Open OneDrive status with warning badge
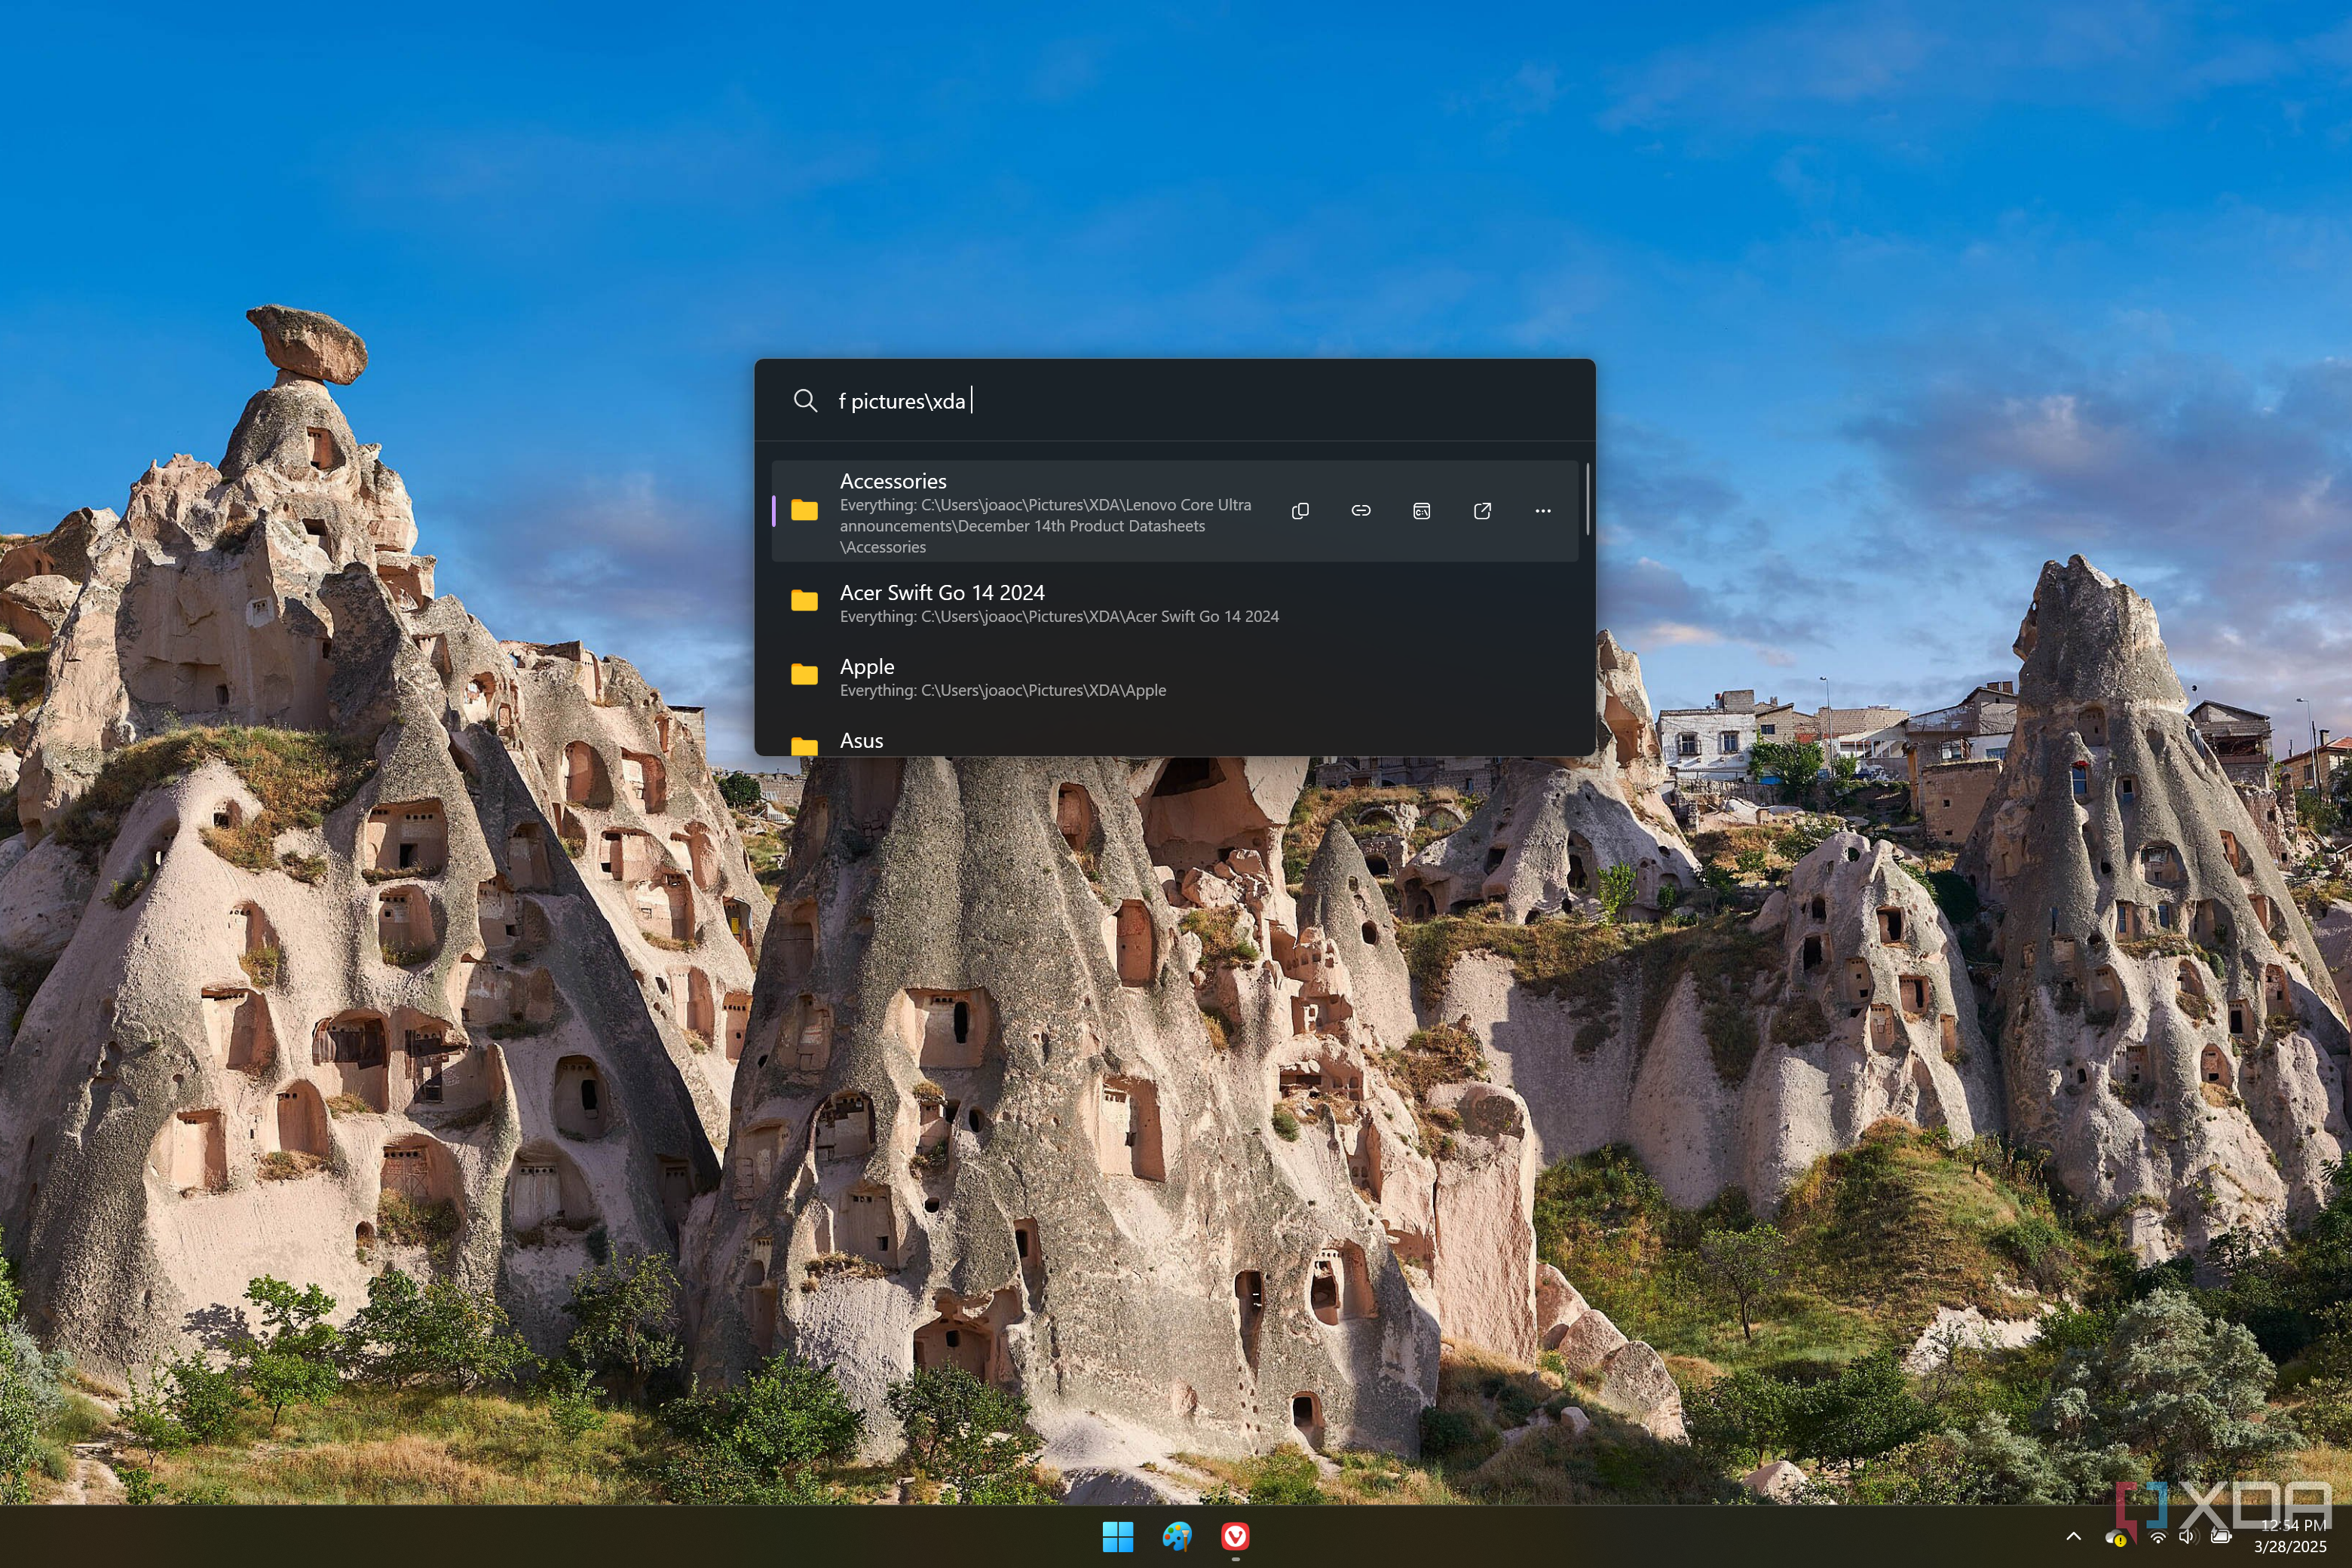This screenshot has height=1568, width=2352. tap(2116, 1537)
